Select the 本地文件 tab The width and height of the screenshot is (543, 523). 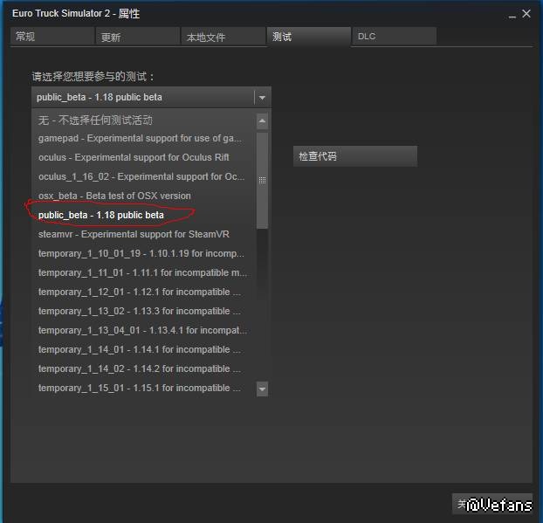pyautogui.click(x=223, y=37)
